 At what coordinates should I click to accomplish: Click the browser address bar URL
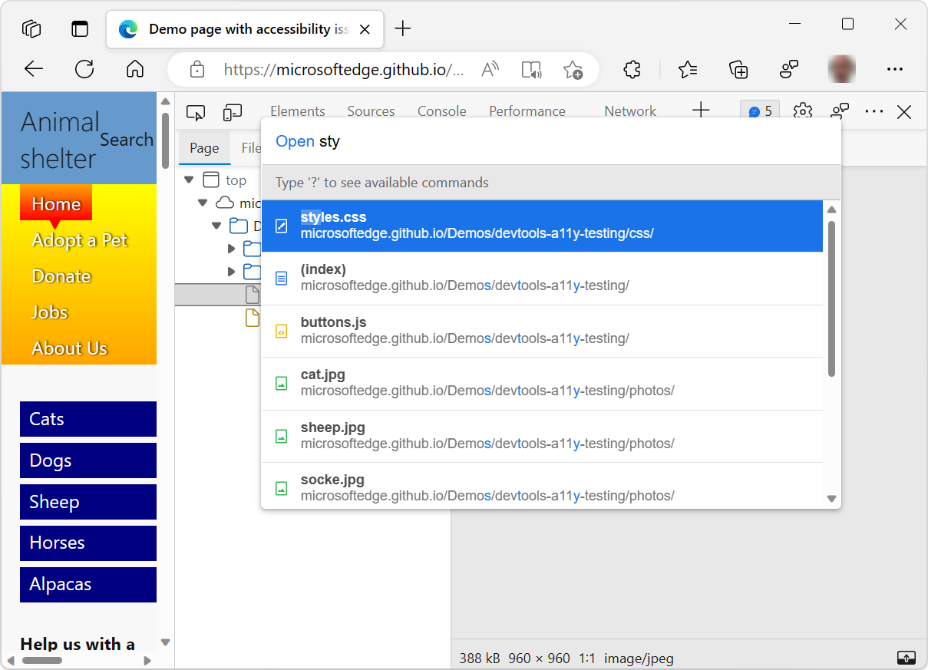coord(344,70)
